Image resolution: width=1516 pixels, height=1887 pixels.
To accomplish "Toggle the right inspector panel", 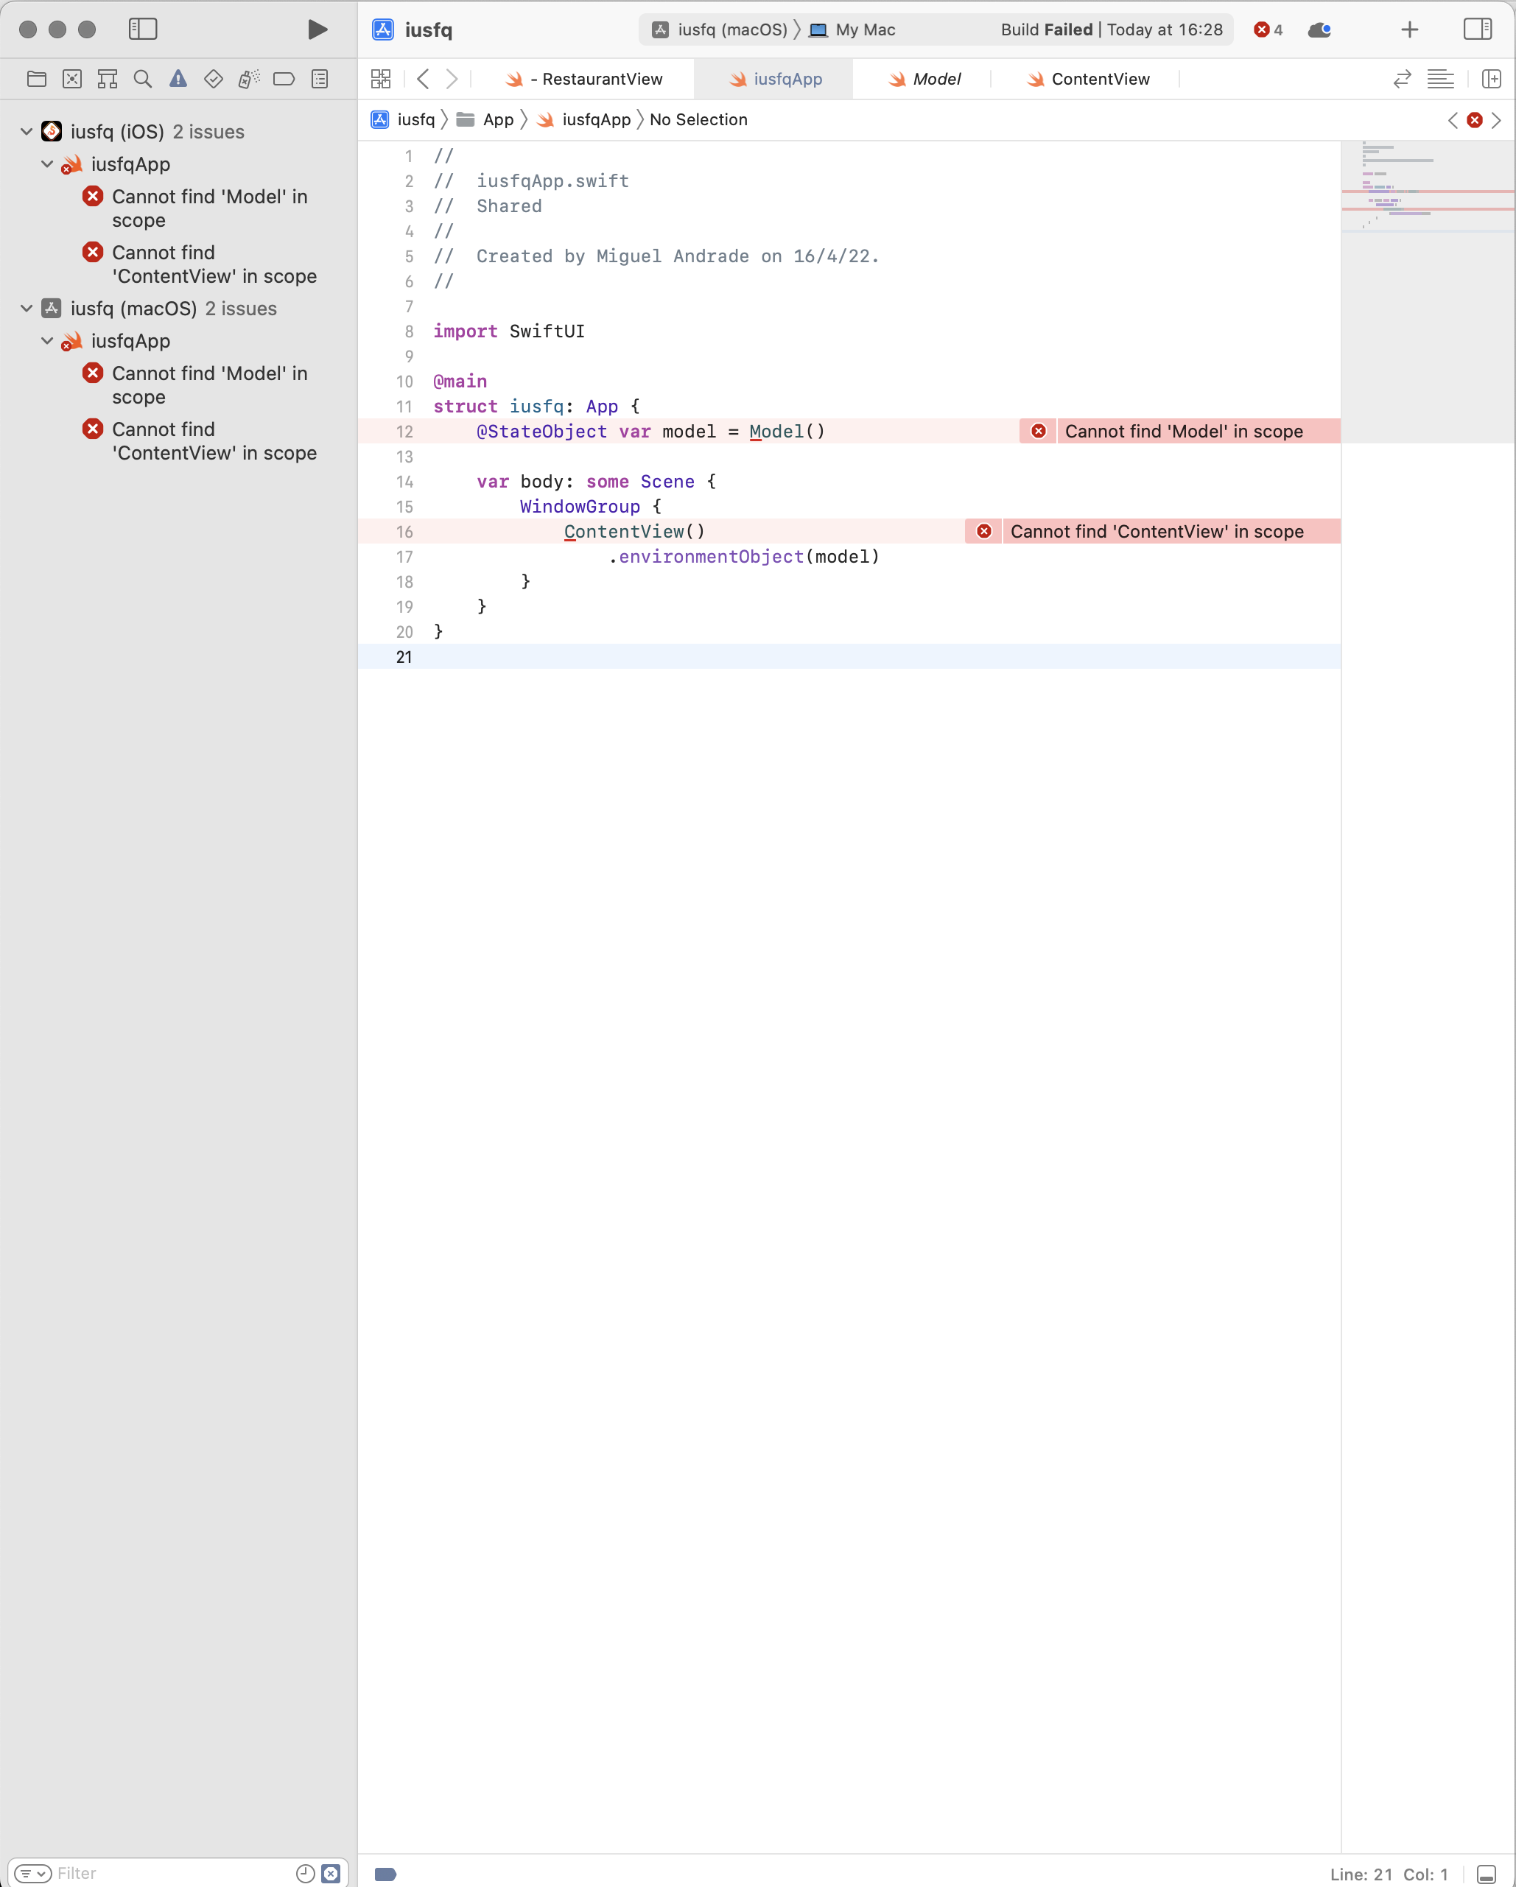I will coord(1478,29).
